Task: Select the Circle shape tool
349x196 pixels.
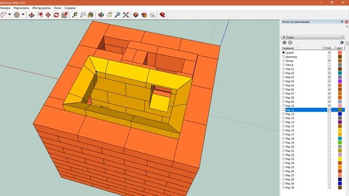Action: (x=17, y=15)
